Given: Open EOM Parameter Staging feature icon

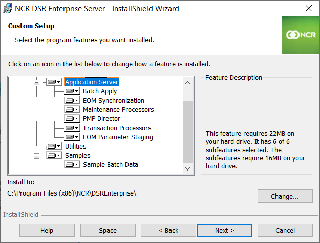Looking at the screenshot, I should tap(72, 137).
